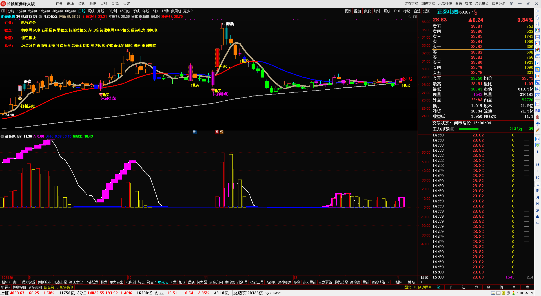Select the 季线 quarterly period
This screenshot has width=541, height=296.
(136, 11)
